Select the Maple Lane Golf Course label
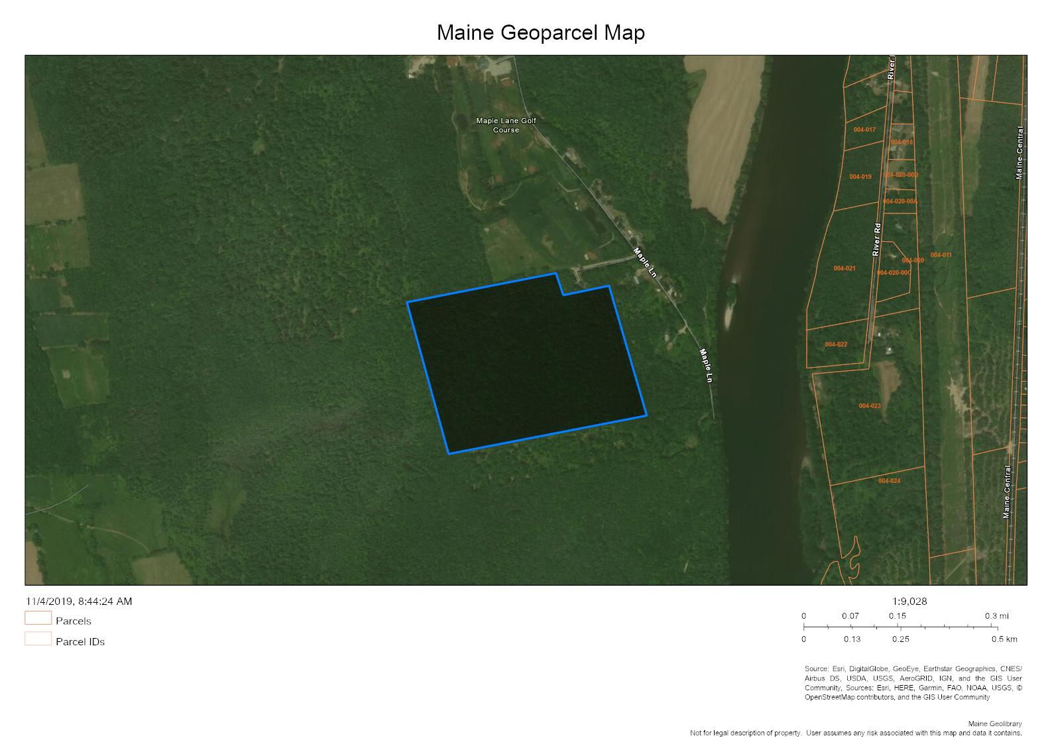This screenshot has width=1052, height=744. coord(506,125)
